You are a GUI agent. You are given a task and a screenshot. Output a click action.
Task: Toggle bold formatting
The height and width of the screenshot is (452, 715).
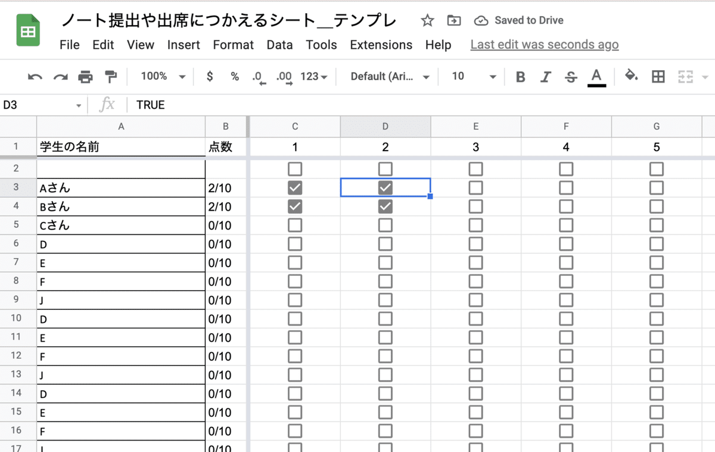click(x=520, y=76)
